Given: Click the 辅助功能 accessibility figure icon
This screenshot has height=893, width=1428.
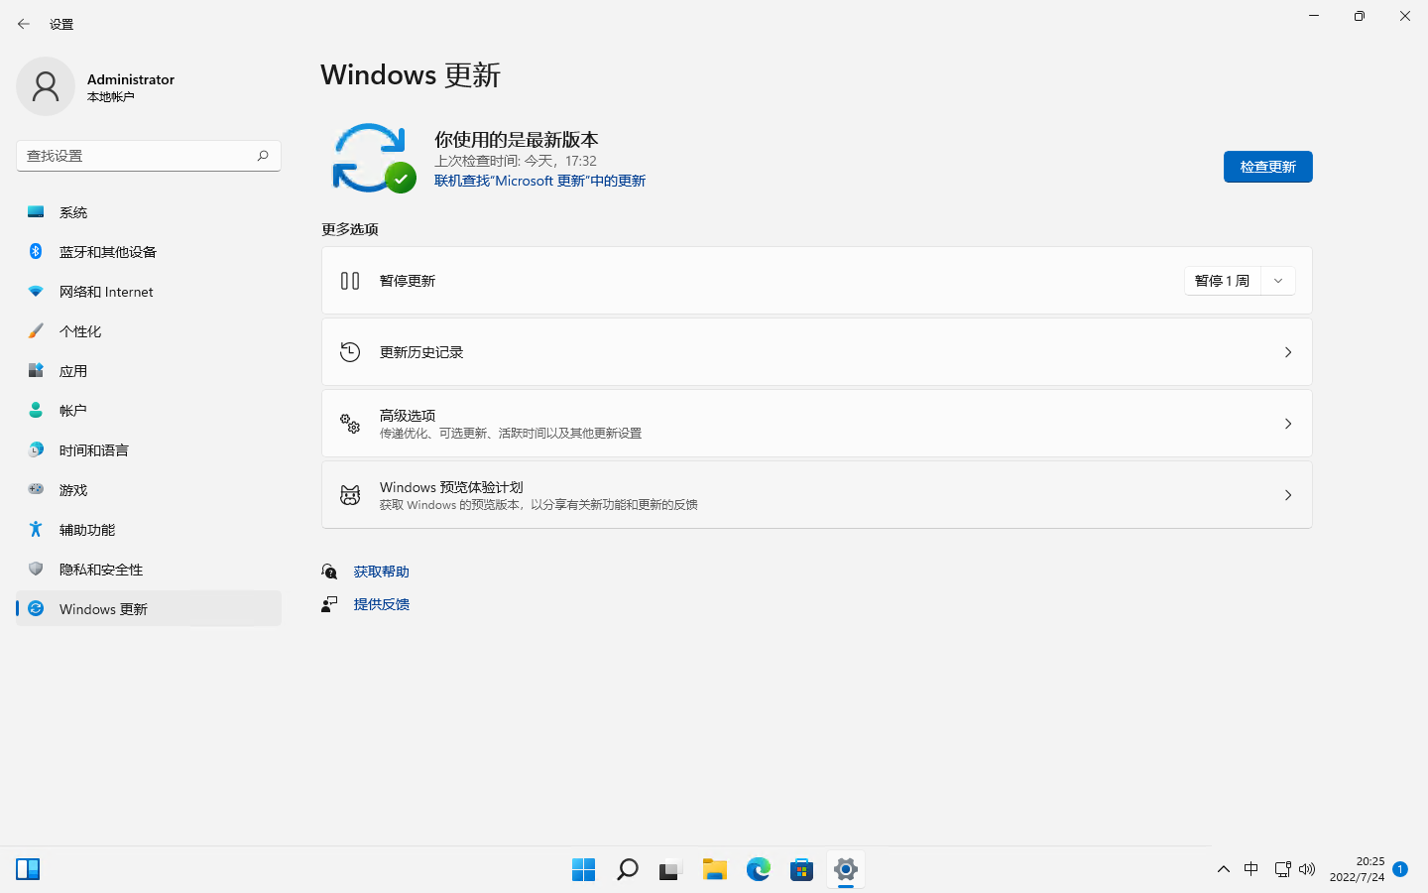Looking at the screenshot, I should tap(36, 529).
